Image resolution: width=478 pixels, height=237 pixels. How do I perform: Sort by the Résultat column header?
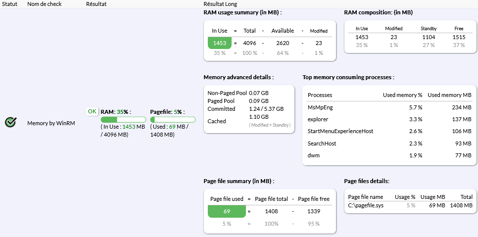[96, 4]
